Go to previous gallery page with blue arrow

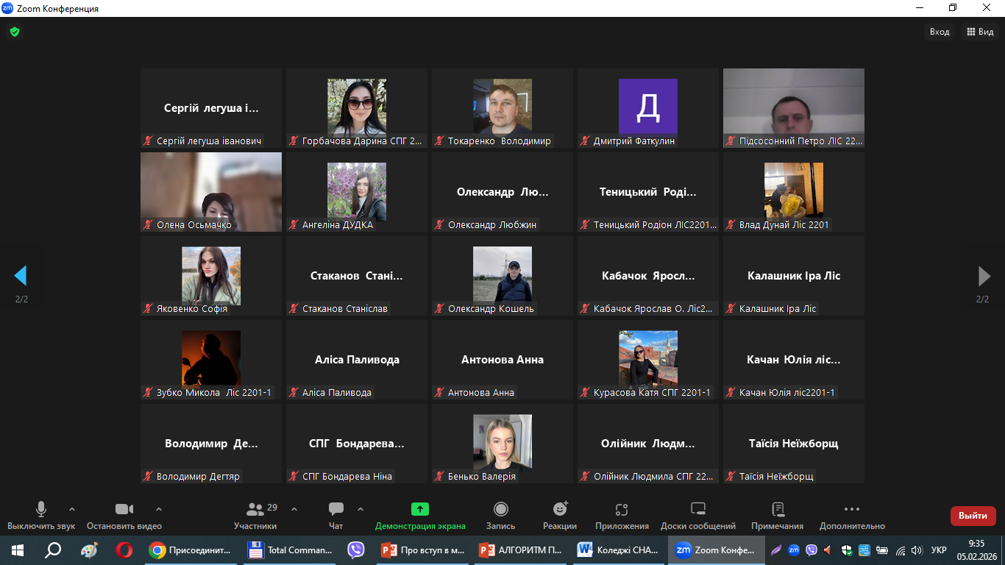point(21,276)
